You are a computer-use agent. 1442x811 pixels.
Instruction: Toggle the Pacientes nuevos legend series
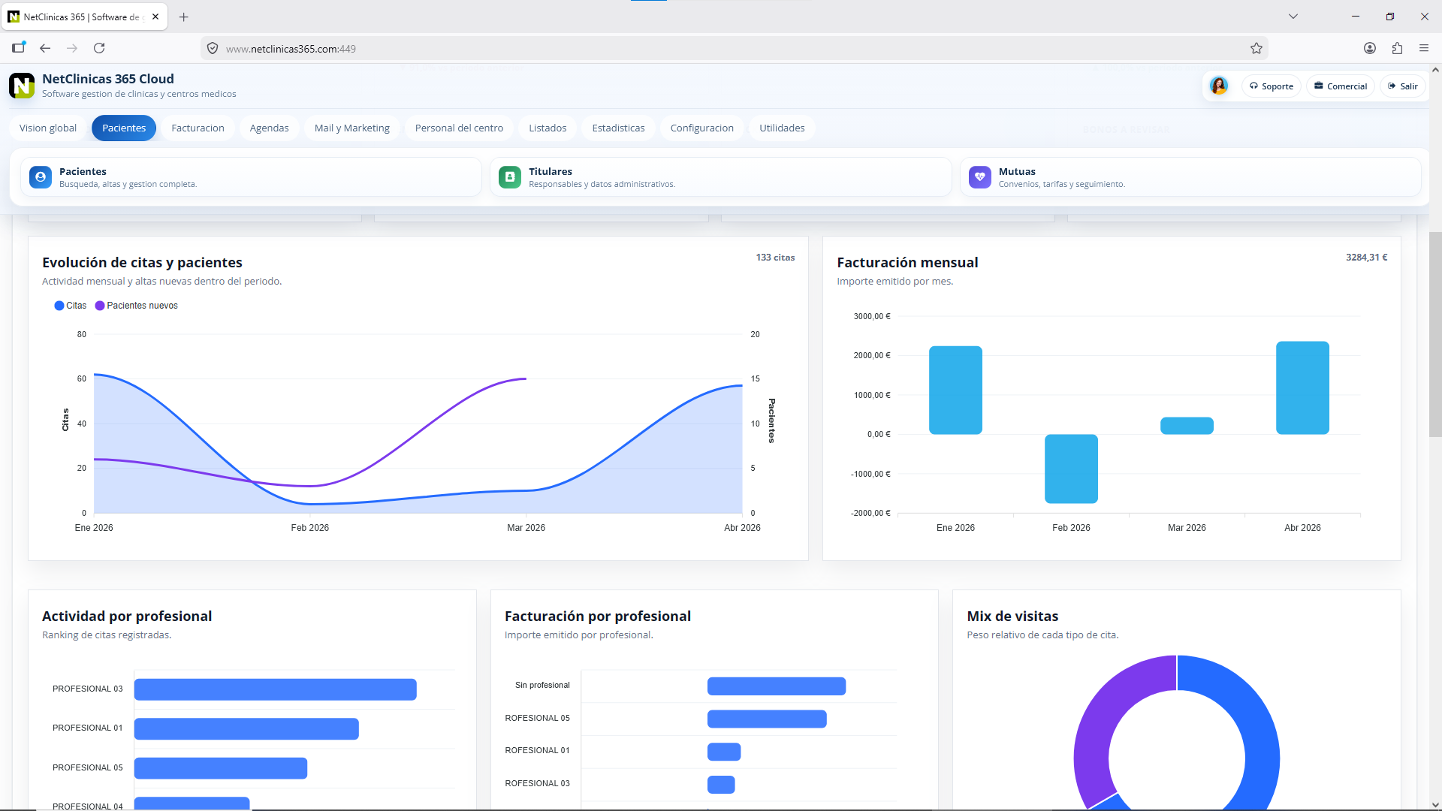point(137,306)
